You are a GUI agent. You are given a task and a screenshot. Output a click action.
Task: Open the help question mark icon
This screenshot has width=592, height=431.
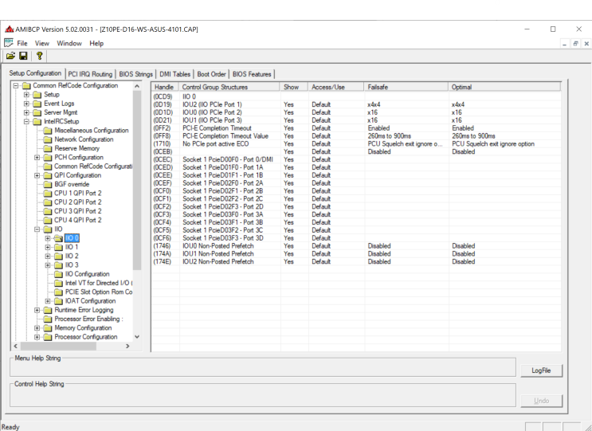click(x=39, y=56)
